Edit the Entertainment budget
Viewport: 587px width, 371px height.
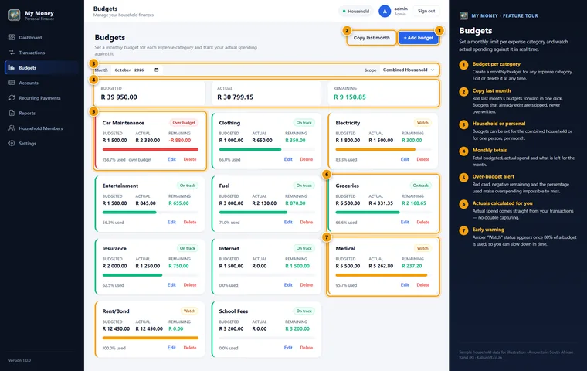[x=171, y=223]
